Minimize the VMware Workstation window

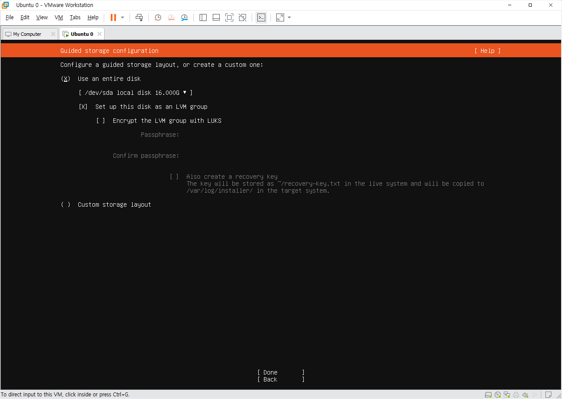(510, 5)
